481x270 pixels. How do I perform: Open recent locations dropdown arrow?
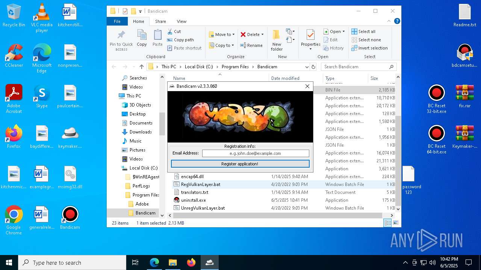click(x=133, y=67)
